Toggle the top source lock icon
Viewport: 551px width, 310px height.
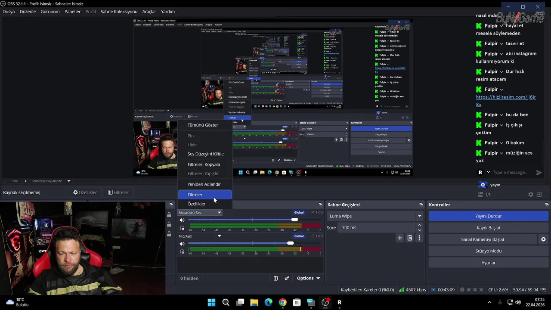point(169,214)
